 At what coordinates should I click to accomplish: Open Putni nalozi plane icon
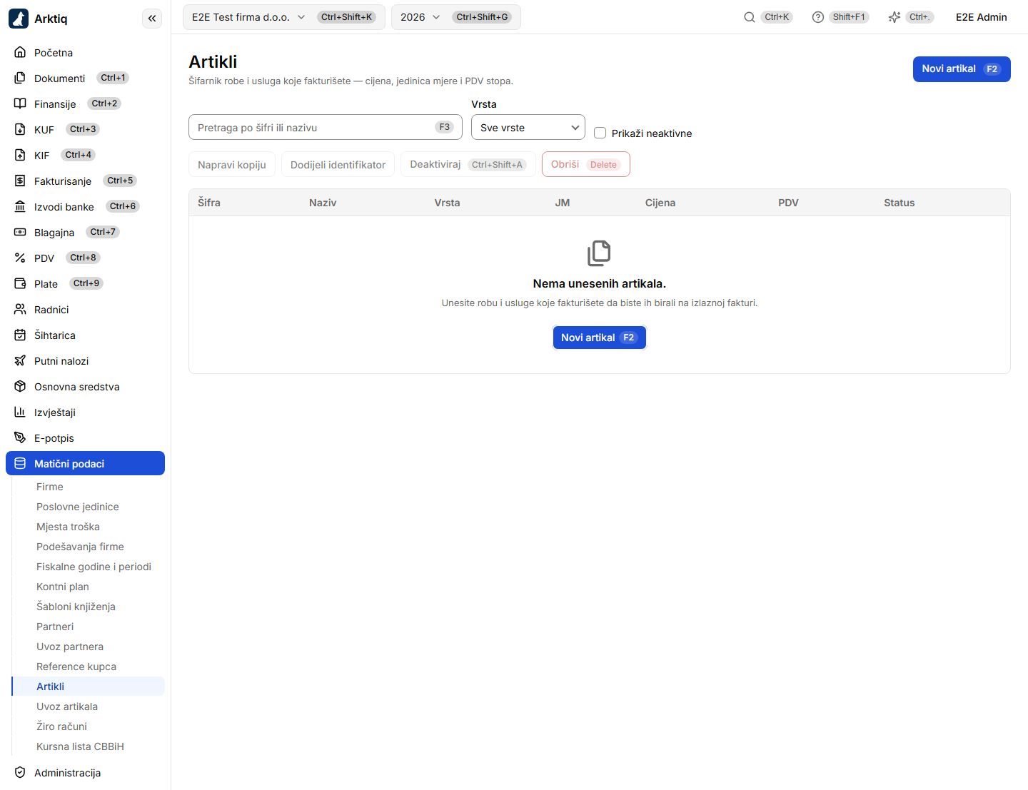click(x=20, y=360)
